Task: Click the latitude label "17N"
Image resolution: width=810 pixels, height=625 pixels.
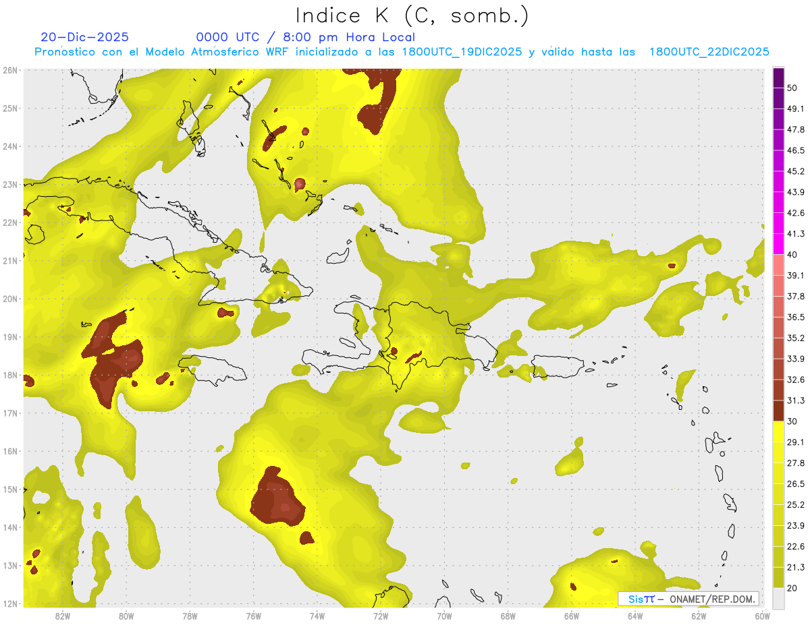Action: tap(10, 413)
